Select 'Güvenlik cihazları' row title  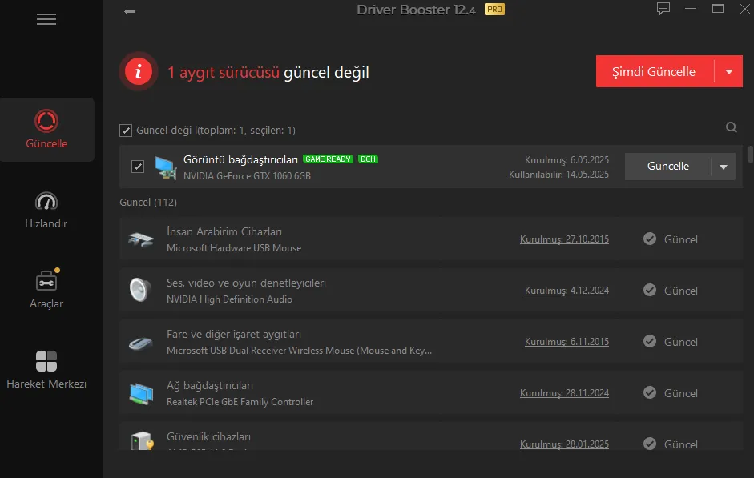tap(208, 436)
